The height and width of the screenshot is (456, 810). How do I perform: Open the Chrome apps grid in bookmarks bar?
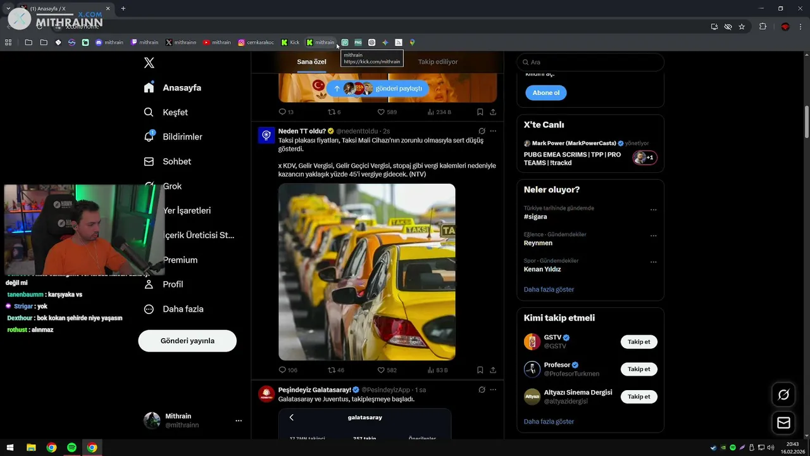click(8, 42)
